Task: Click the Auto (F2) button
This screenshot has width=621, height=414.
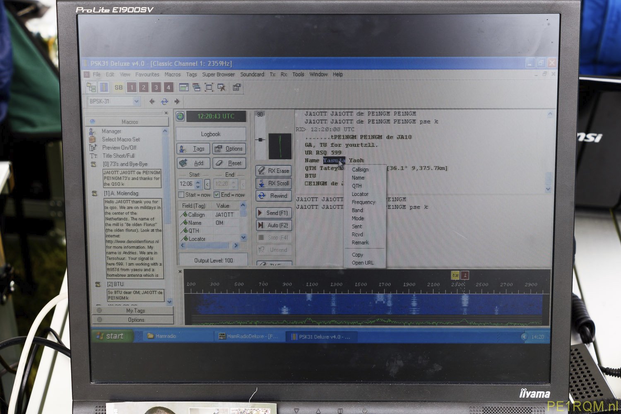Action: point(274,225)
